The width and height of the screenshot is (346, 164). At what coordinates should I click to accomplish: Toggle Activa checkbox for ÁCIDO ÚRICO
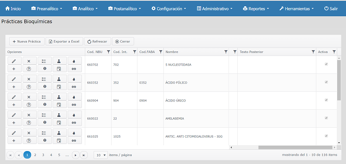click(x=326, y=100)
